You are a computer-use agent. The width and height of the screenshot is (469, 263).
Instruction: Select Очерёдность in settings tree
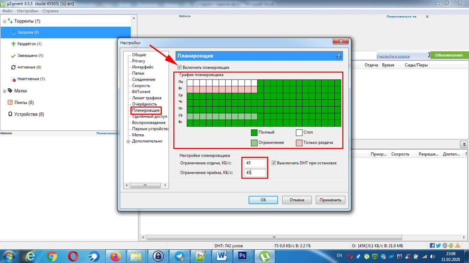pyautogui.click(x=145, y=104)
